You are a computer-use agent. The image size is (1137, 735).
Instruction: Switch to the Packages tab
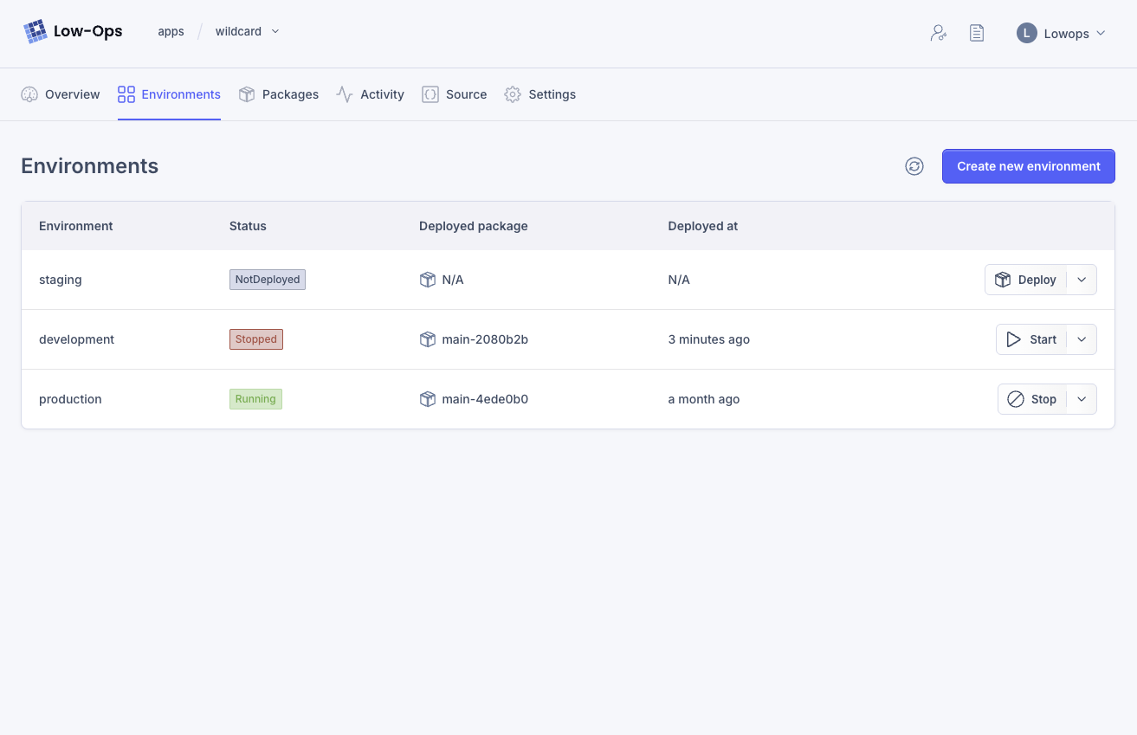[279, 94]
